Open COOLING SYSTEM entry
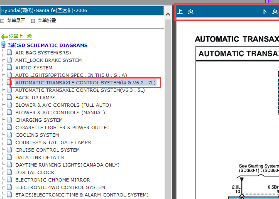 click(x=37, y=135)
